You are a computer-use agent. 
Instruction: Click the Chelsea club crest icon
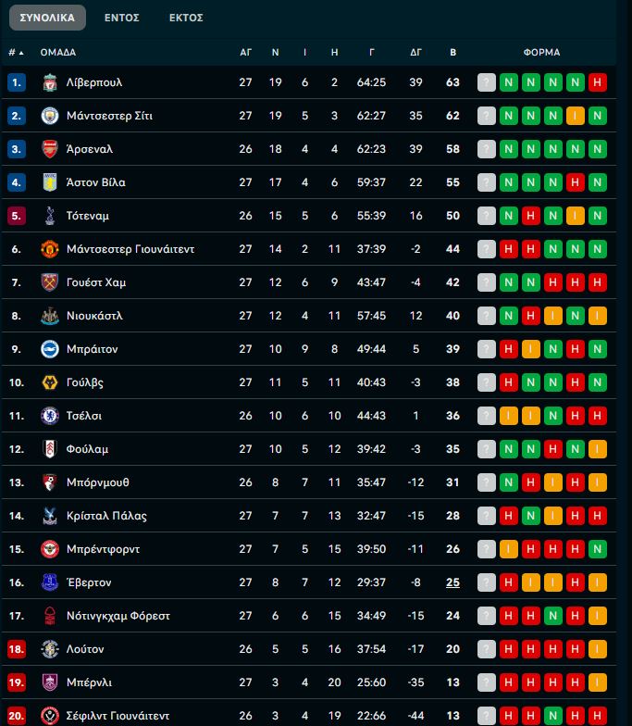(x=50, y=416)
